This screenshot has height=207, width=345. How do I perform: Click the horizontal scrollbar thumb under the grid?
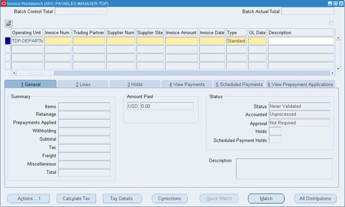pyautogui.click(x=35, y=73)
